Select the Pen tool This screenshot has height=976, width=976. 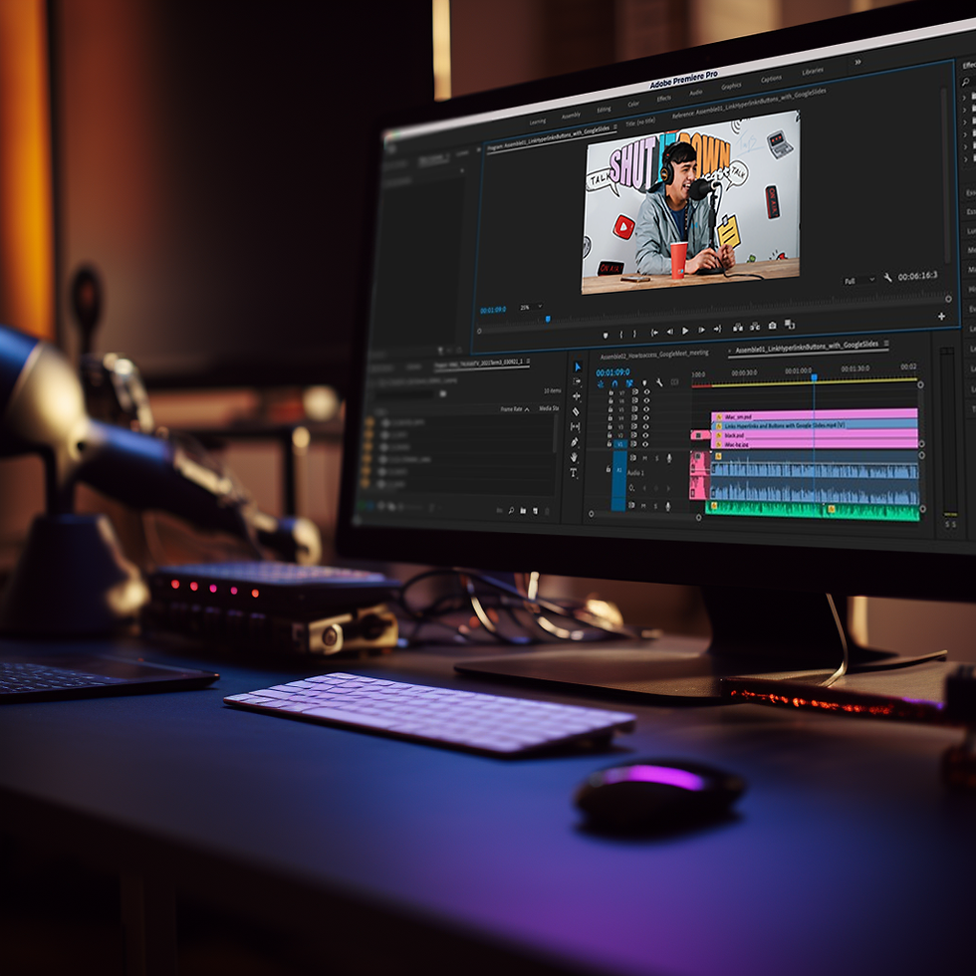[x=575, y=442]
